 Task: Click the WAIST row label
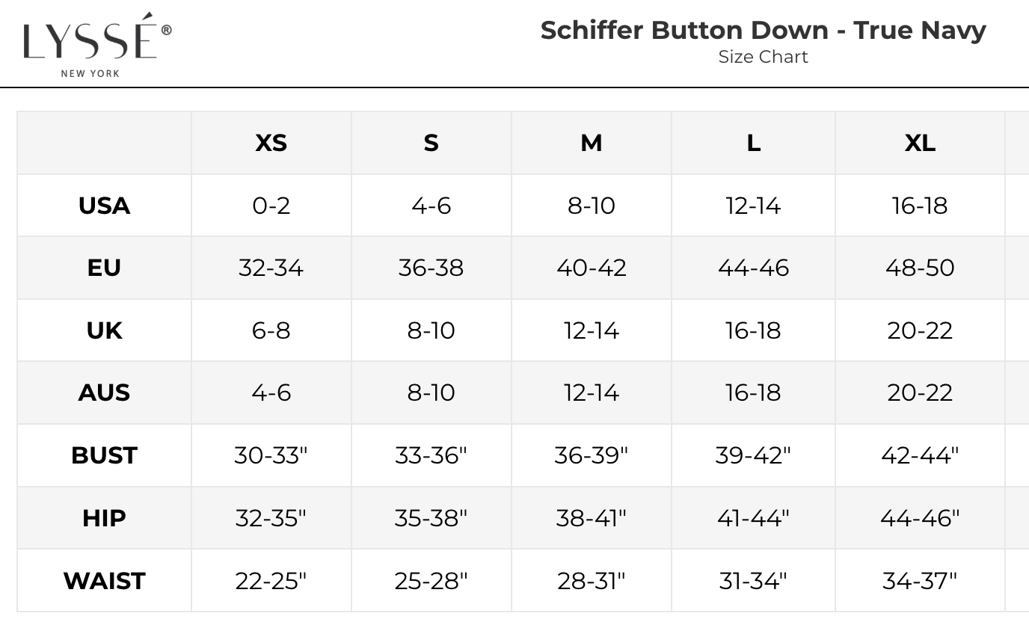[x=104, y=580]
